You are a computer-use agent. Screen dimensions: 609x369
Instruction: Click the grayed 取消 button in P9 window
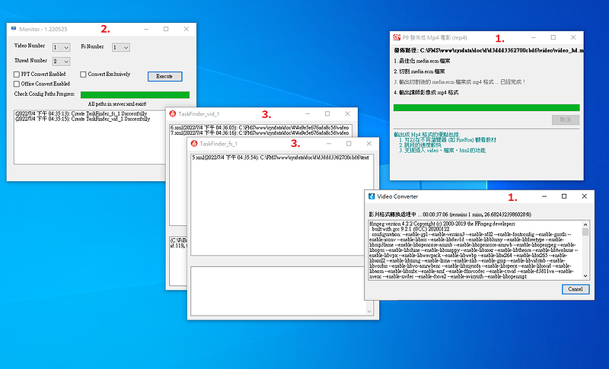click(566, 119)
